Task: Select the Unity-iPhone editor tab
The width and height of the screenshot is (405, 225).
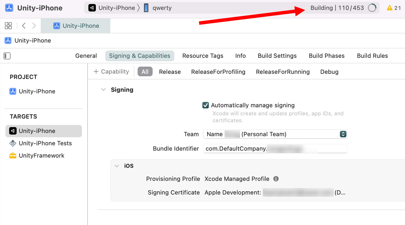Action: [76, 26]
